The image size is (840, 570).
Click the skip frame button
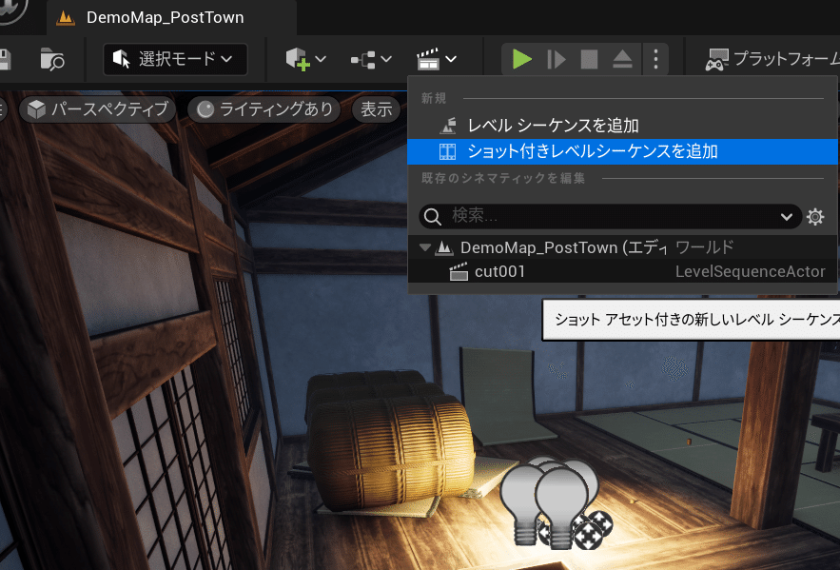coord(557,59)
